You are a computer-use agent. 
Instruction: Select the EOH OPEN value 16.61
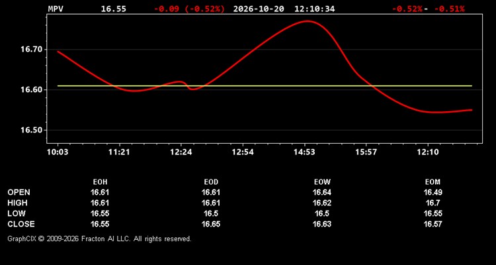pos(100,192)
